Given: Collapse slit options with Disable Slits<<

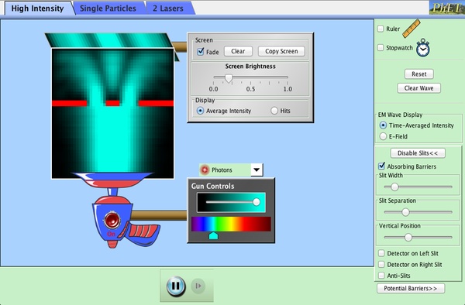Looking at the screenshot, I should coord(418,153).
